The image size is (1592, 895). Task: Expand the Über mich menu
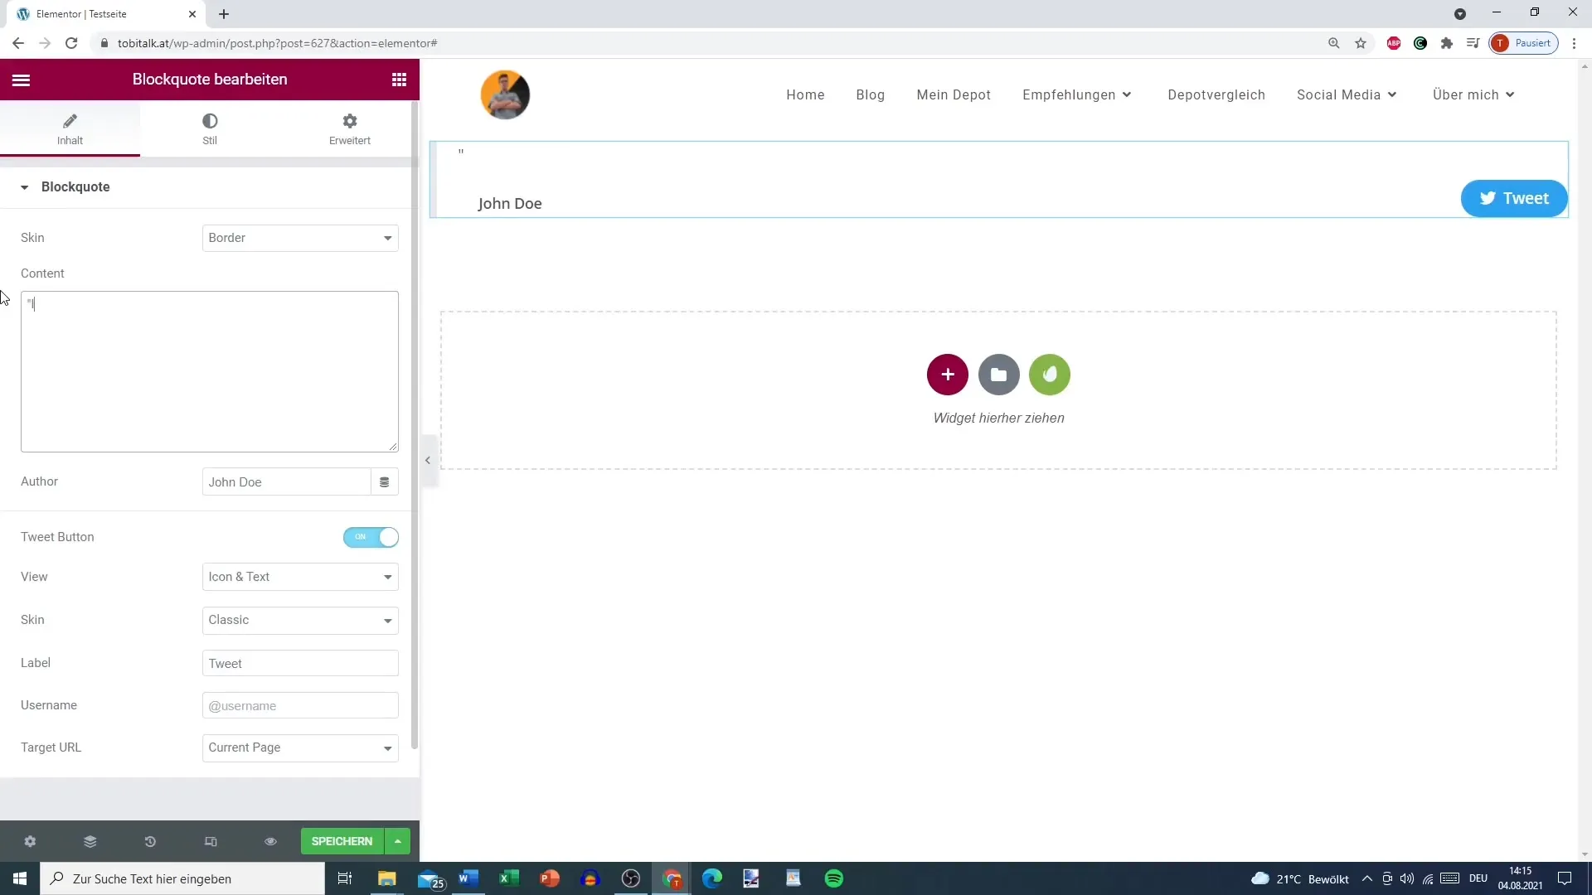click(x=1474, y=94)
